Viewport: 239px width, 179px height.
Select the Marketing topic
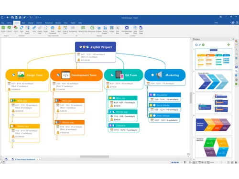tap(165, 75)
